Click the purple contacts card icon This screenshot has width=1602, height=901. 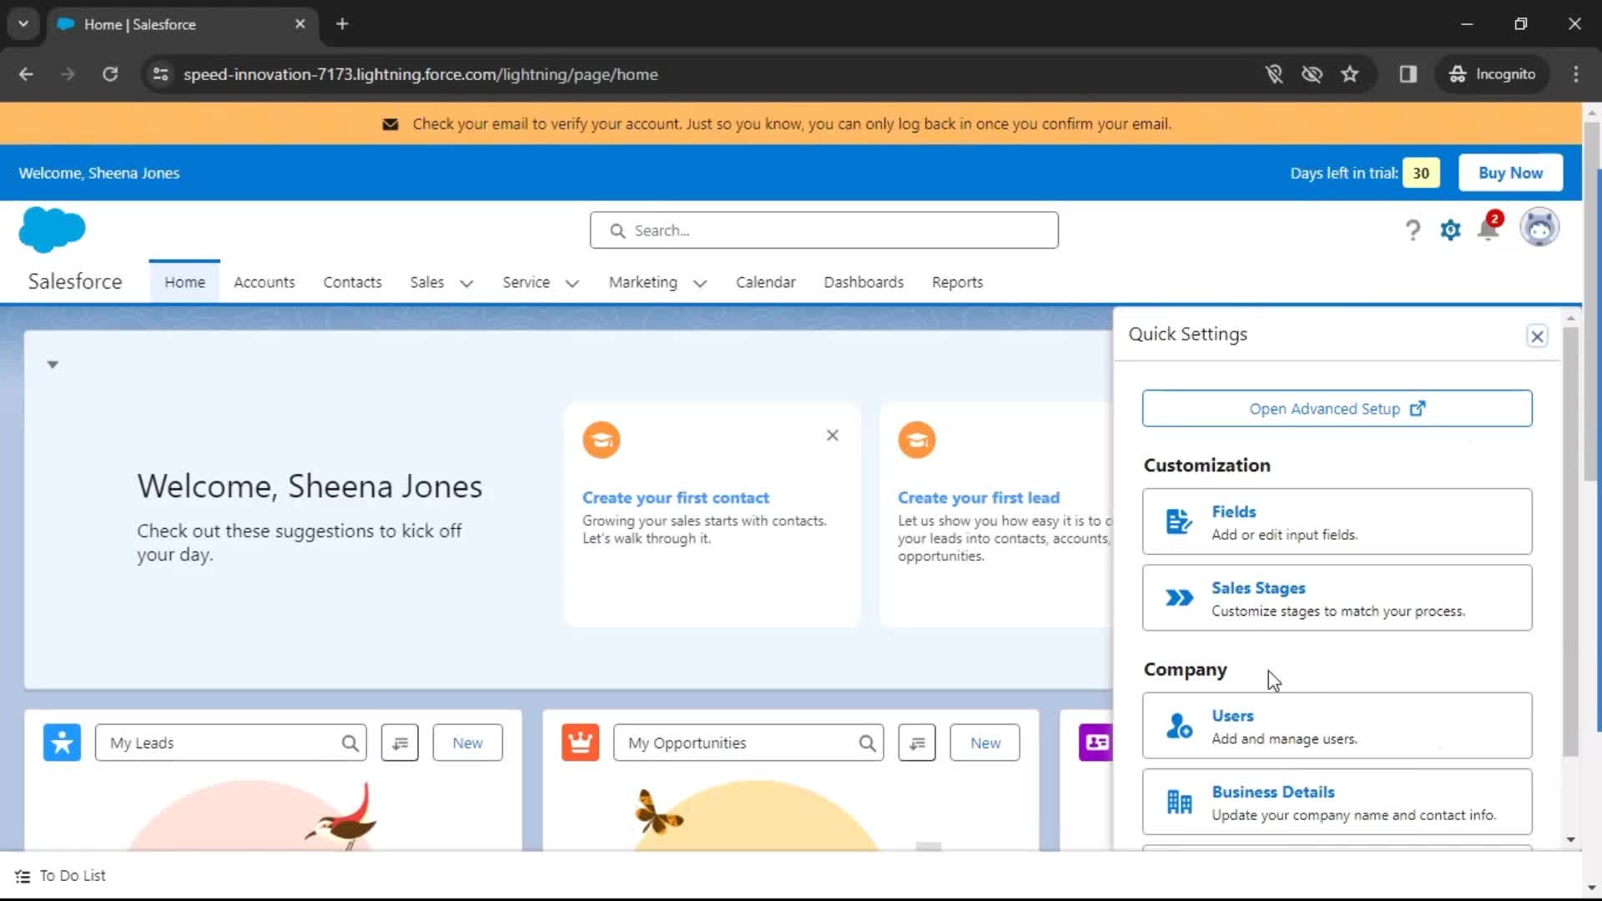pos(1096,742)
